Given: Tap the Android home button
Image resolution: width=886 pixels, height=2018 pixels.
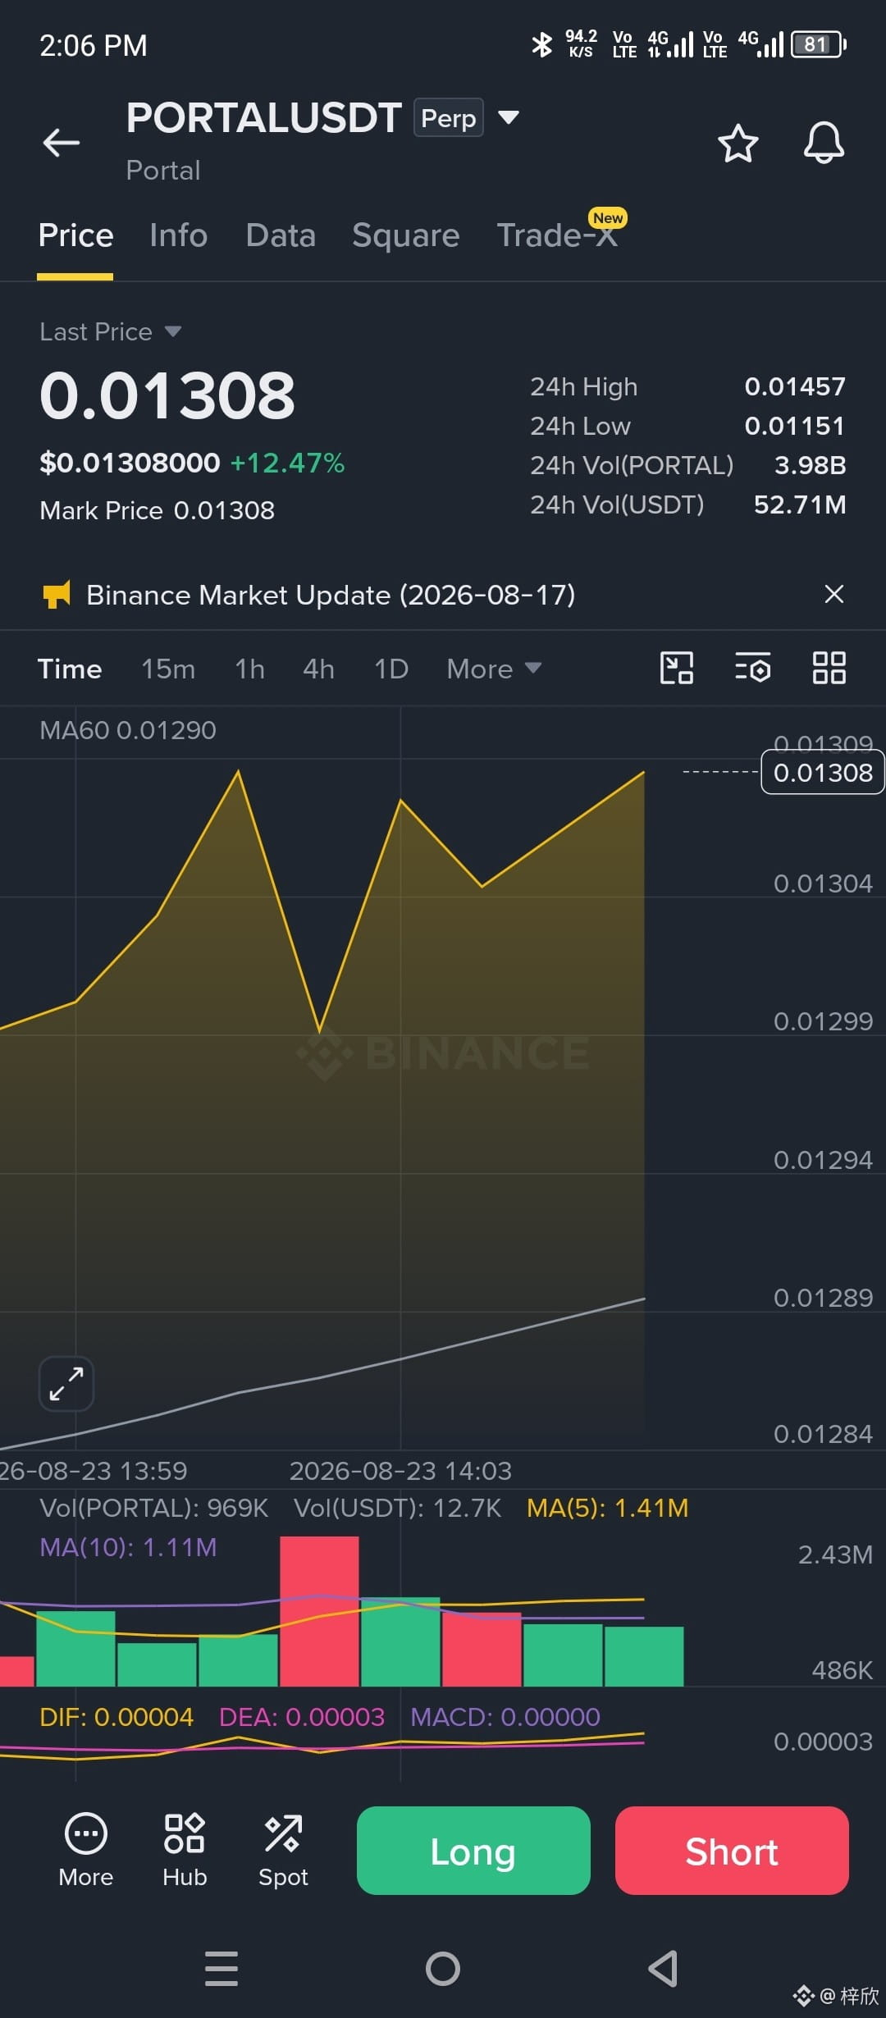Looking at the screenshot, I should [x=443, y=1969].
